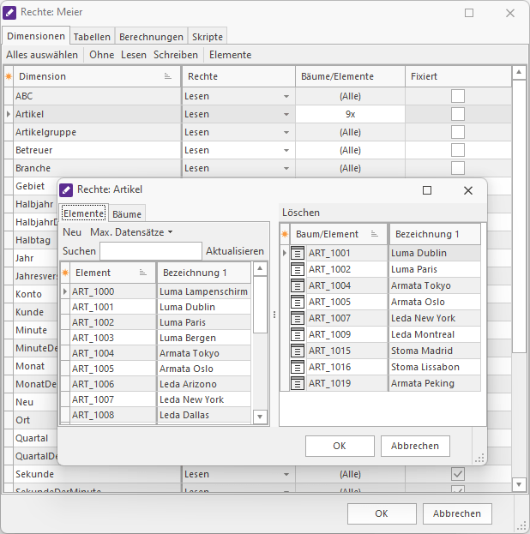Open the Rechte dropdown for Betreuer
This screenshot has width=530, height=534.
coord(286,150)
